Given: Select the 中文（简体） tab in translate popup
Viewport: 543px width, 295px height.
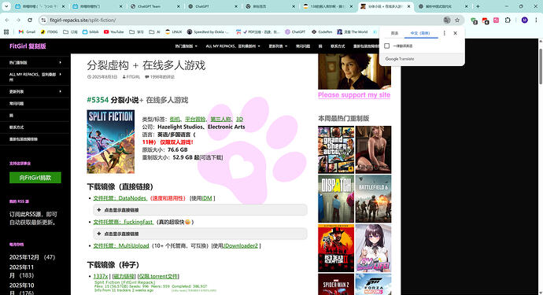Looking at the screenshot, I should coord(419,33).
